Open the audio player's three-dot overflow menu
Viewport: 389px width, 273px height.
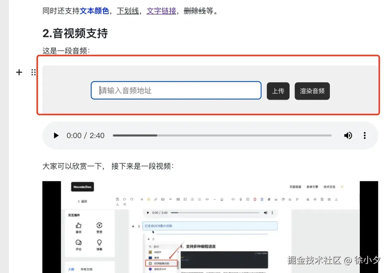365,136
